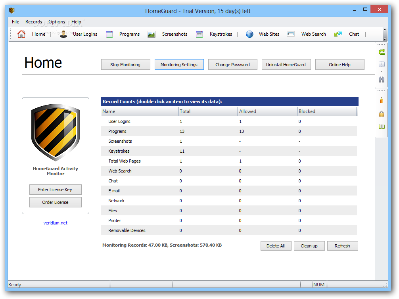Image resolution: width=399 pixels, height=299 pixels.
Task: Sort by Total column header
Action: [x=208, y=111]
